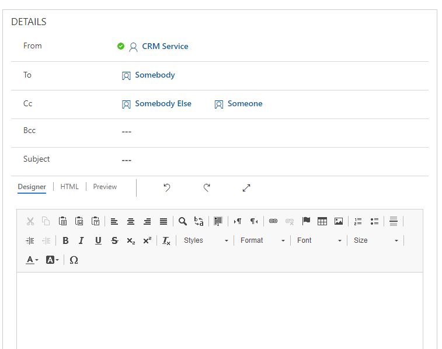Screen dimensions: 442x349
Task: Switch to the HTML tab
Action: click(x=69, y=187)
